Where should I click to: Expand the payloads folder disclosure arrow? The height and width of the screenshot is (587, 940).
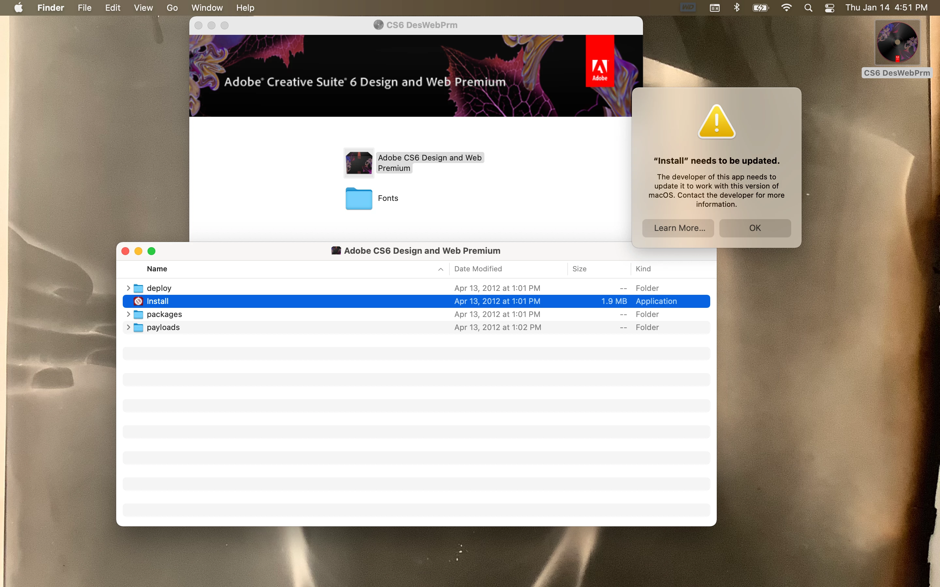tap(128, 327)
